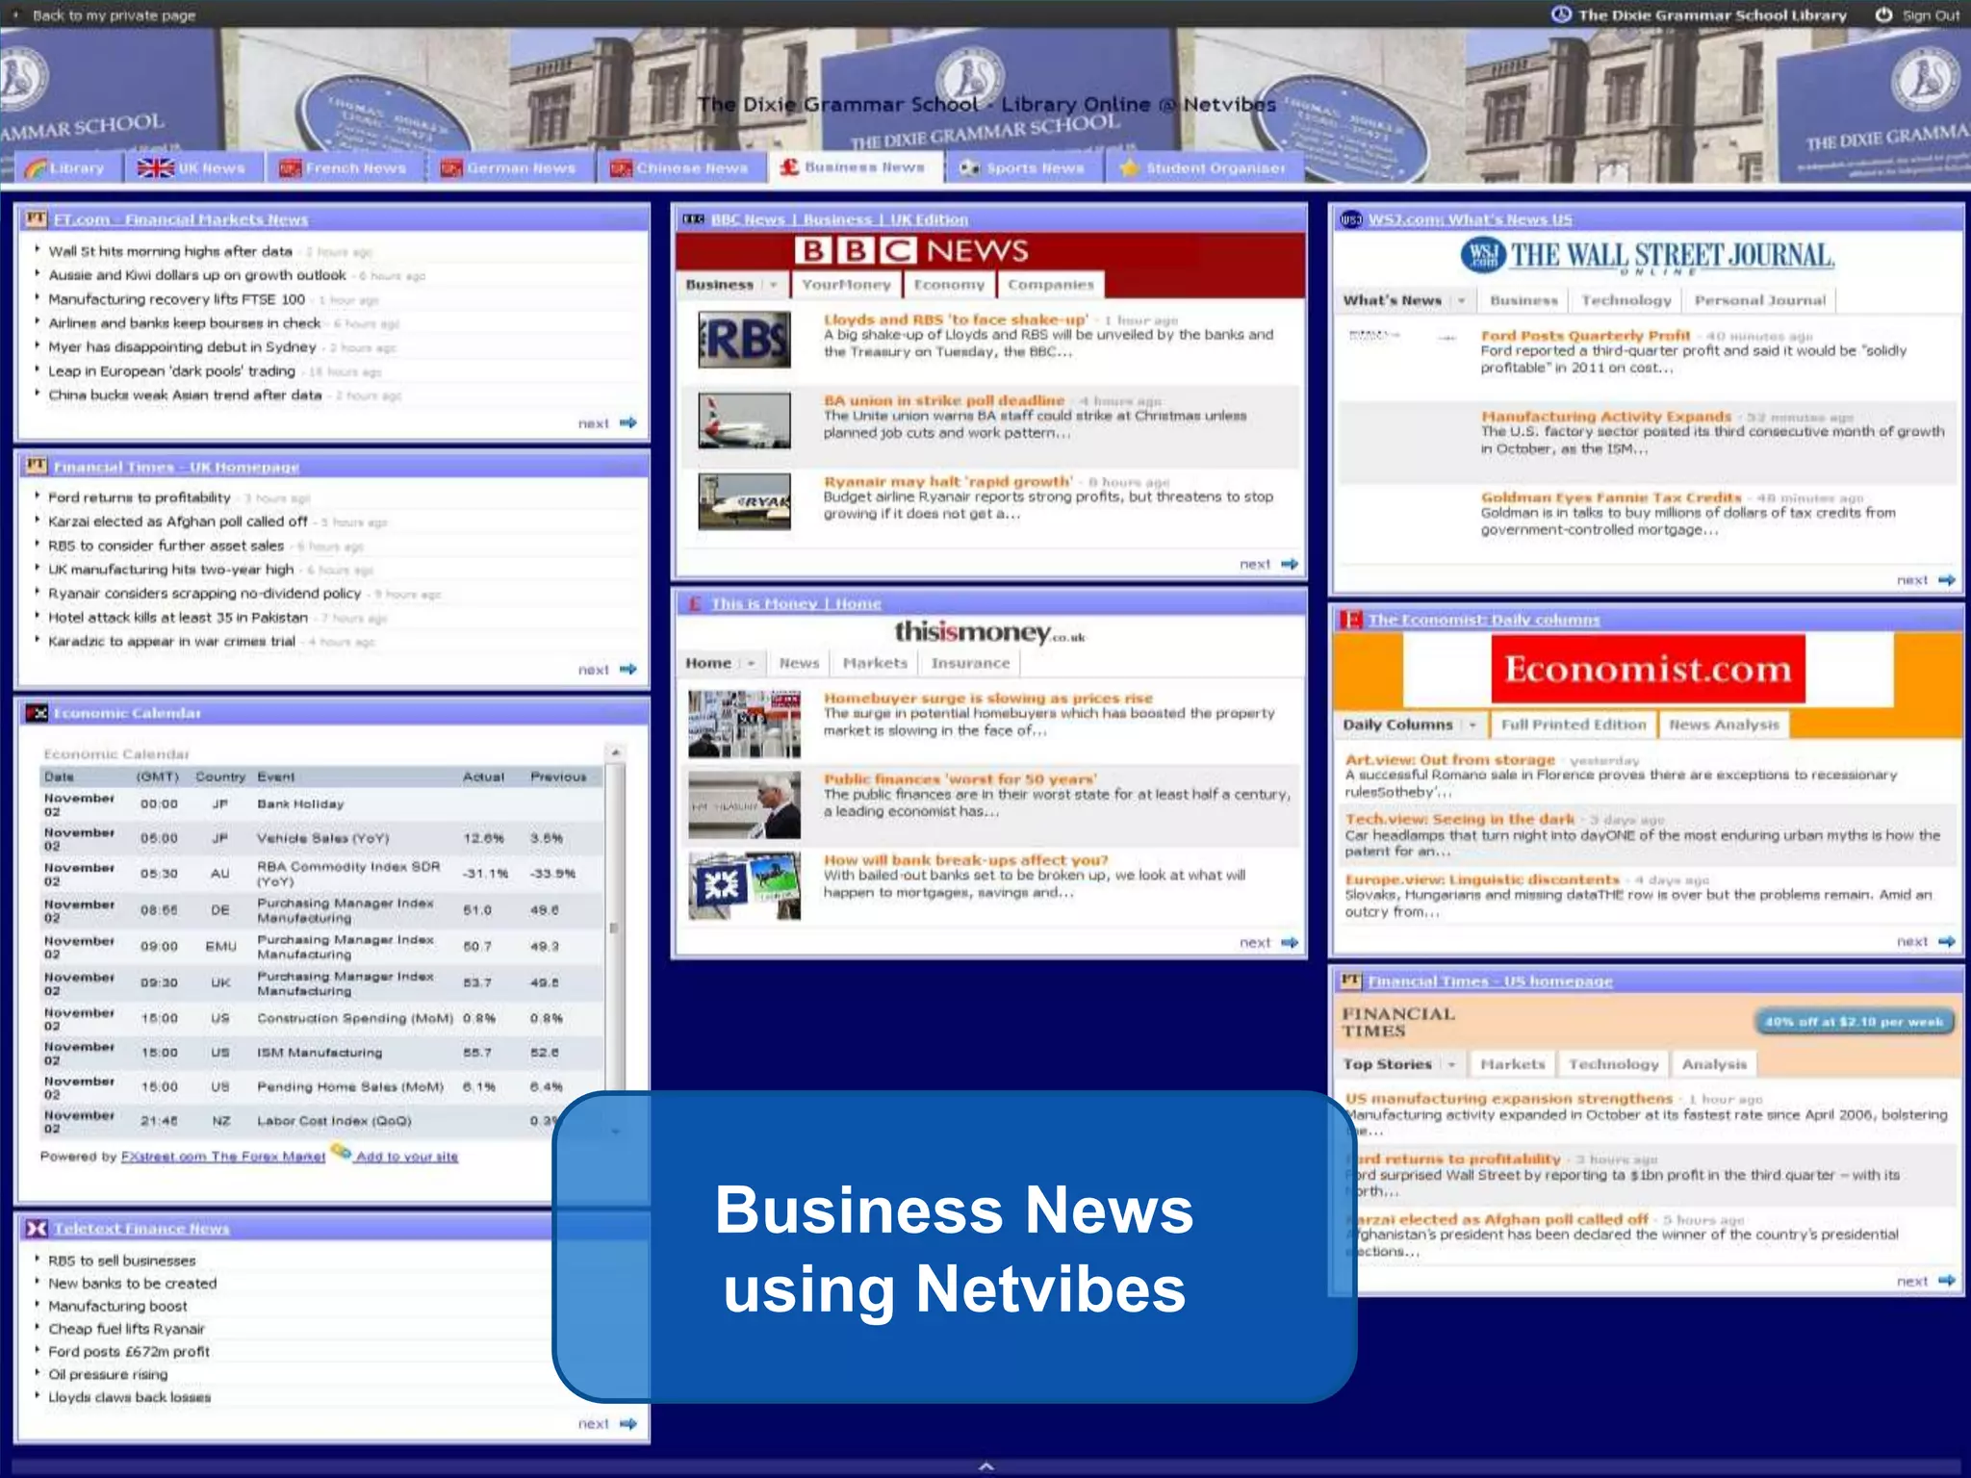Click the FT icon beside Financial Times UK Homepage

[x=36, y=467]
